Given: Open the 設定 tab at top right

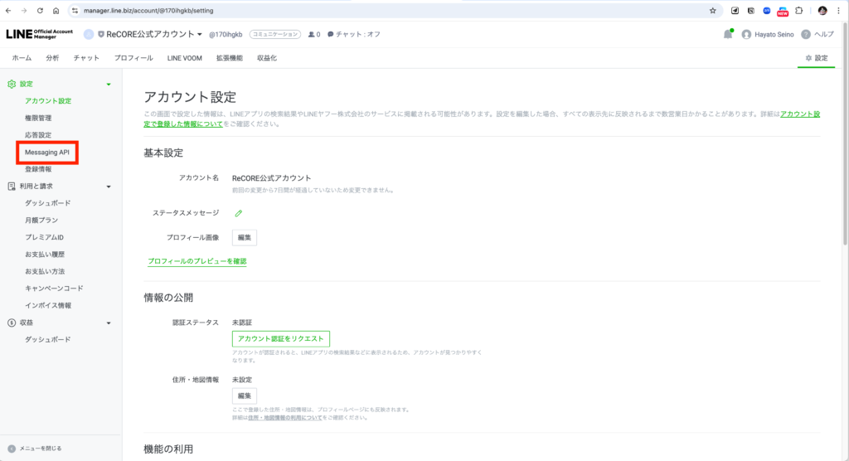Looking at the screenshot, I should [817, 58].
